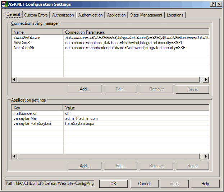Click the Help button
The width and height of the screenshot is (224, 192).
(x=205, y=184)
